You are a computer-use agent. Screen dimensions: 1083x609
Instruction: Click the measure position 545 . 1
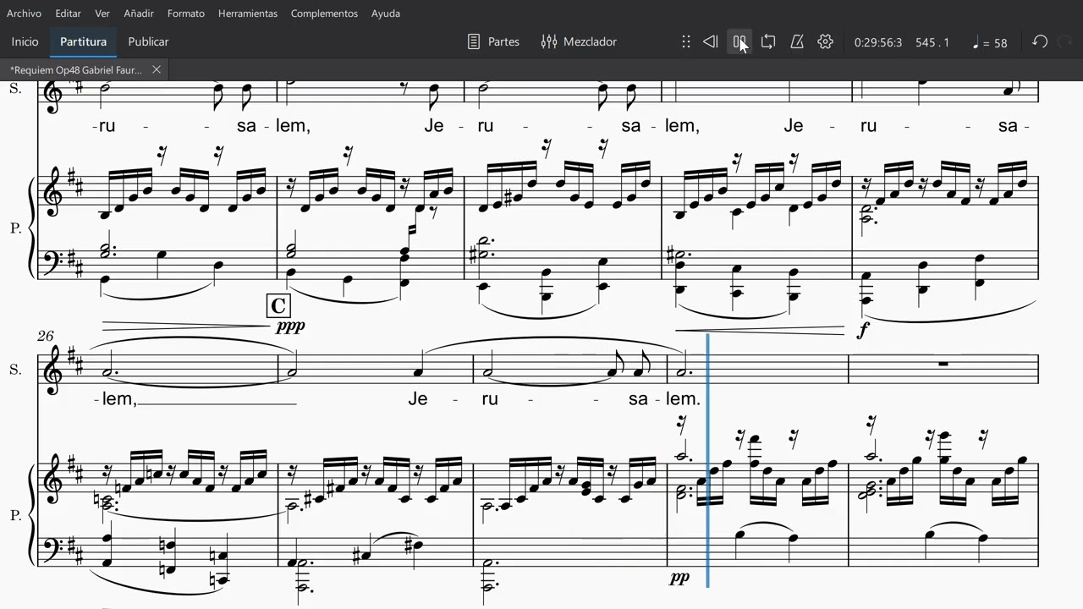(932, 42)
